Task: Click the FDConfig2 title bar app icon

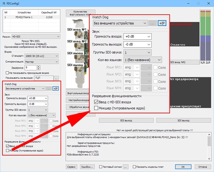Action: (4, 3)
